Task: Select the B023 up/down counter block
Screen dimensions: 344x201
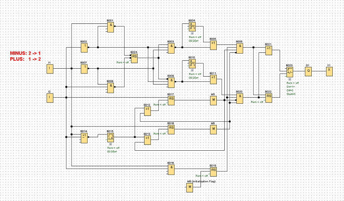Action: click(x=290, y=72)
